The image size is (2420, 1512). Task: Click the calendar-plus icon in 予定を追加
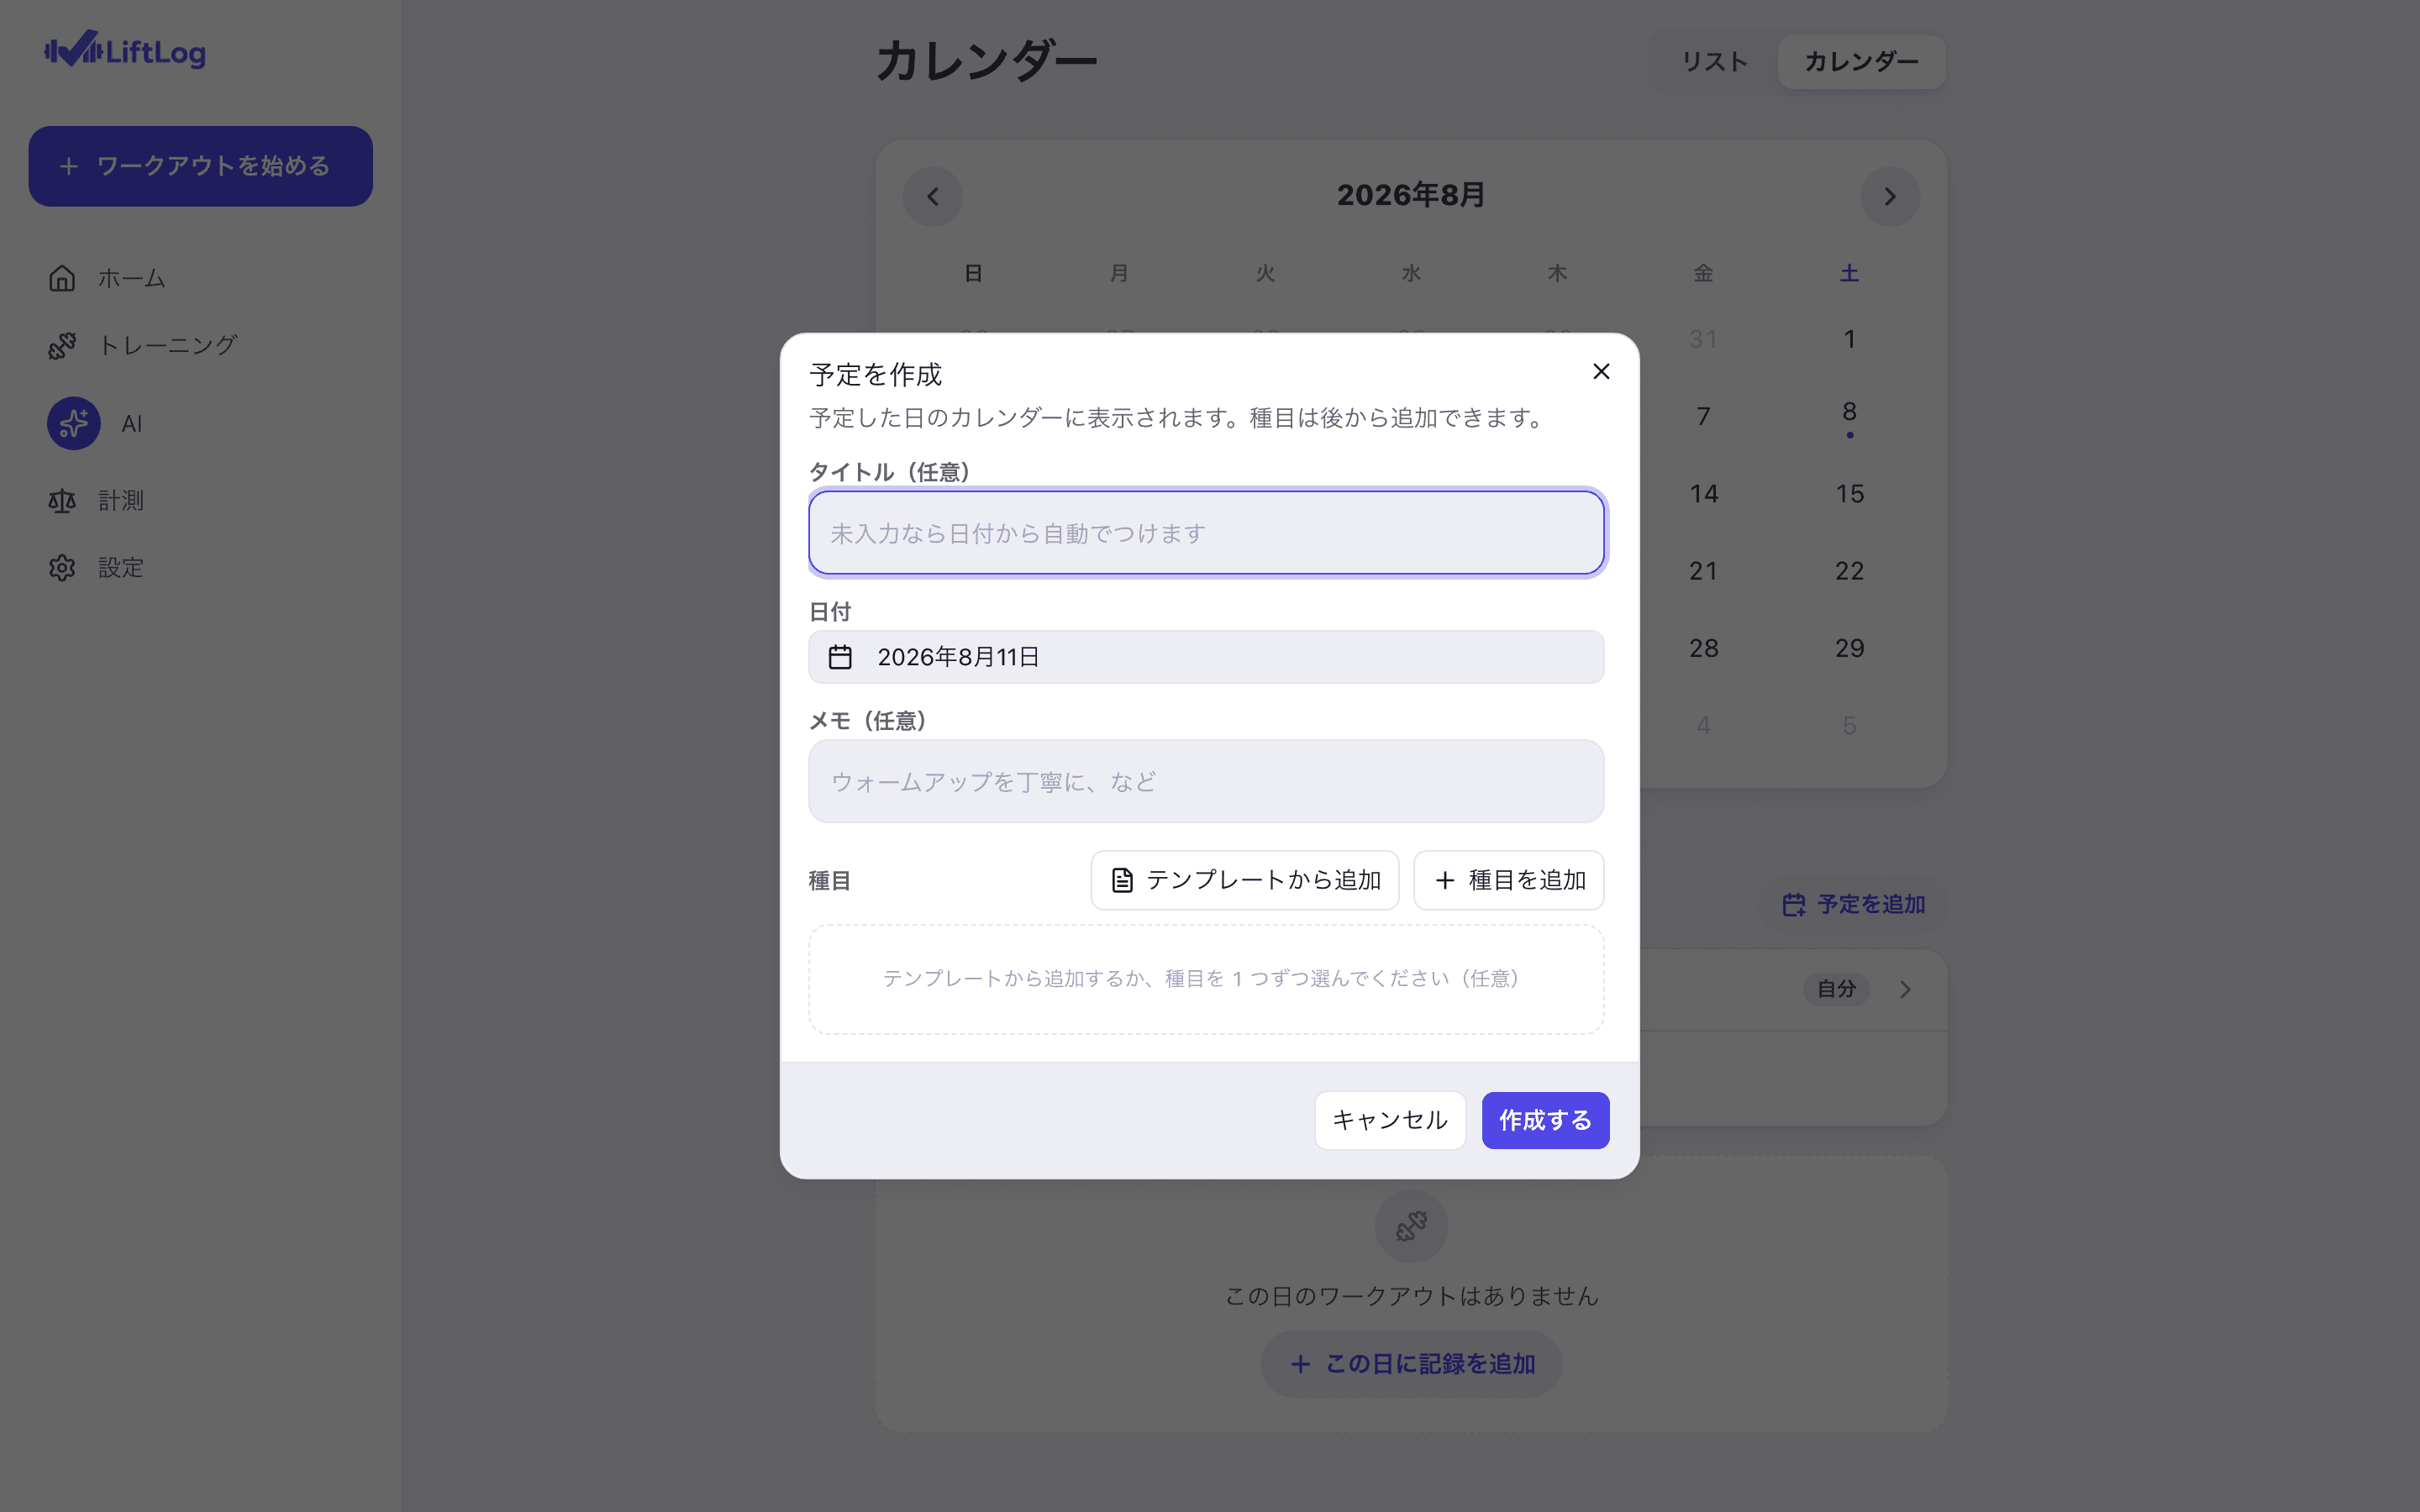1793,904
